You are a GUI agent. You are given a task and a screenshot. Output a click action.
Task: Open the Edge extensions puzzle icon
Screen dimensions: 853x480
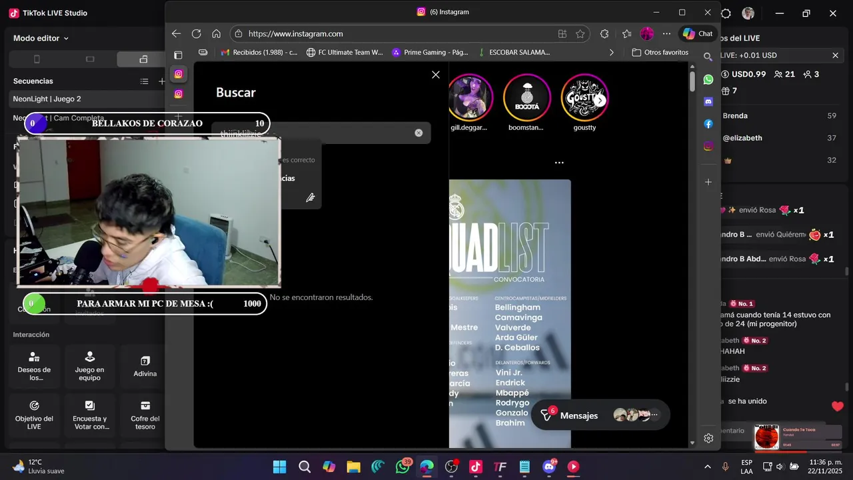click(x=604, y=34)
